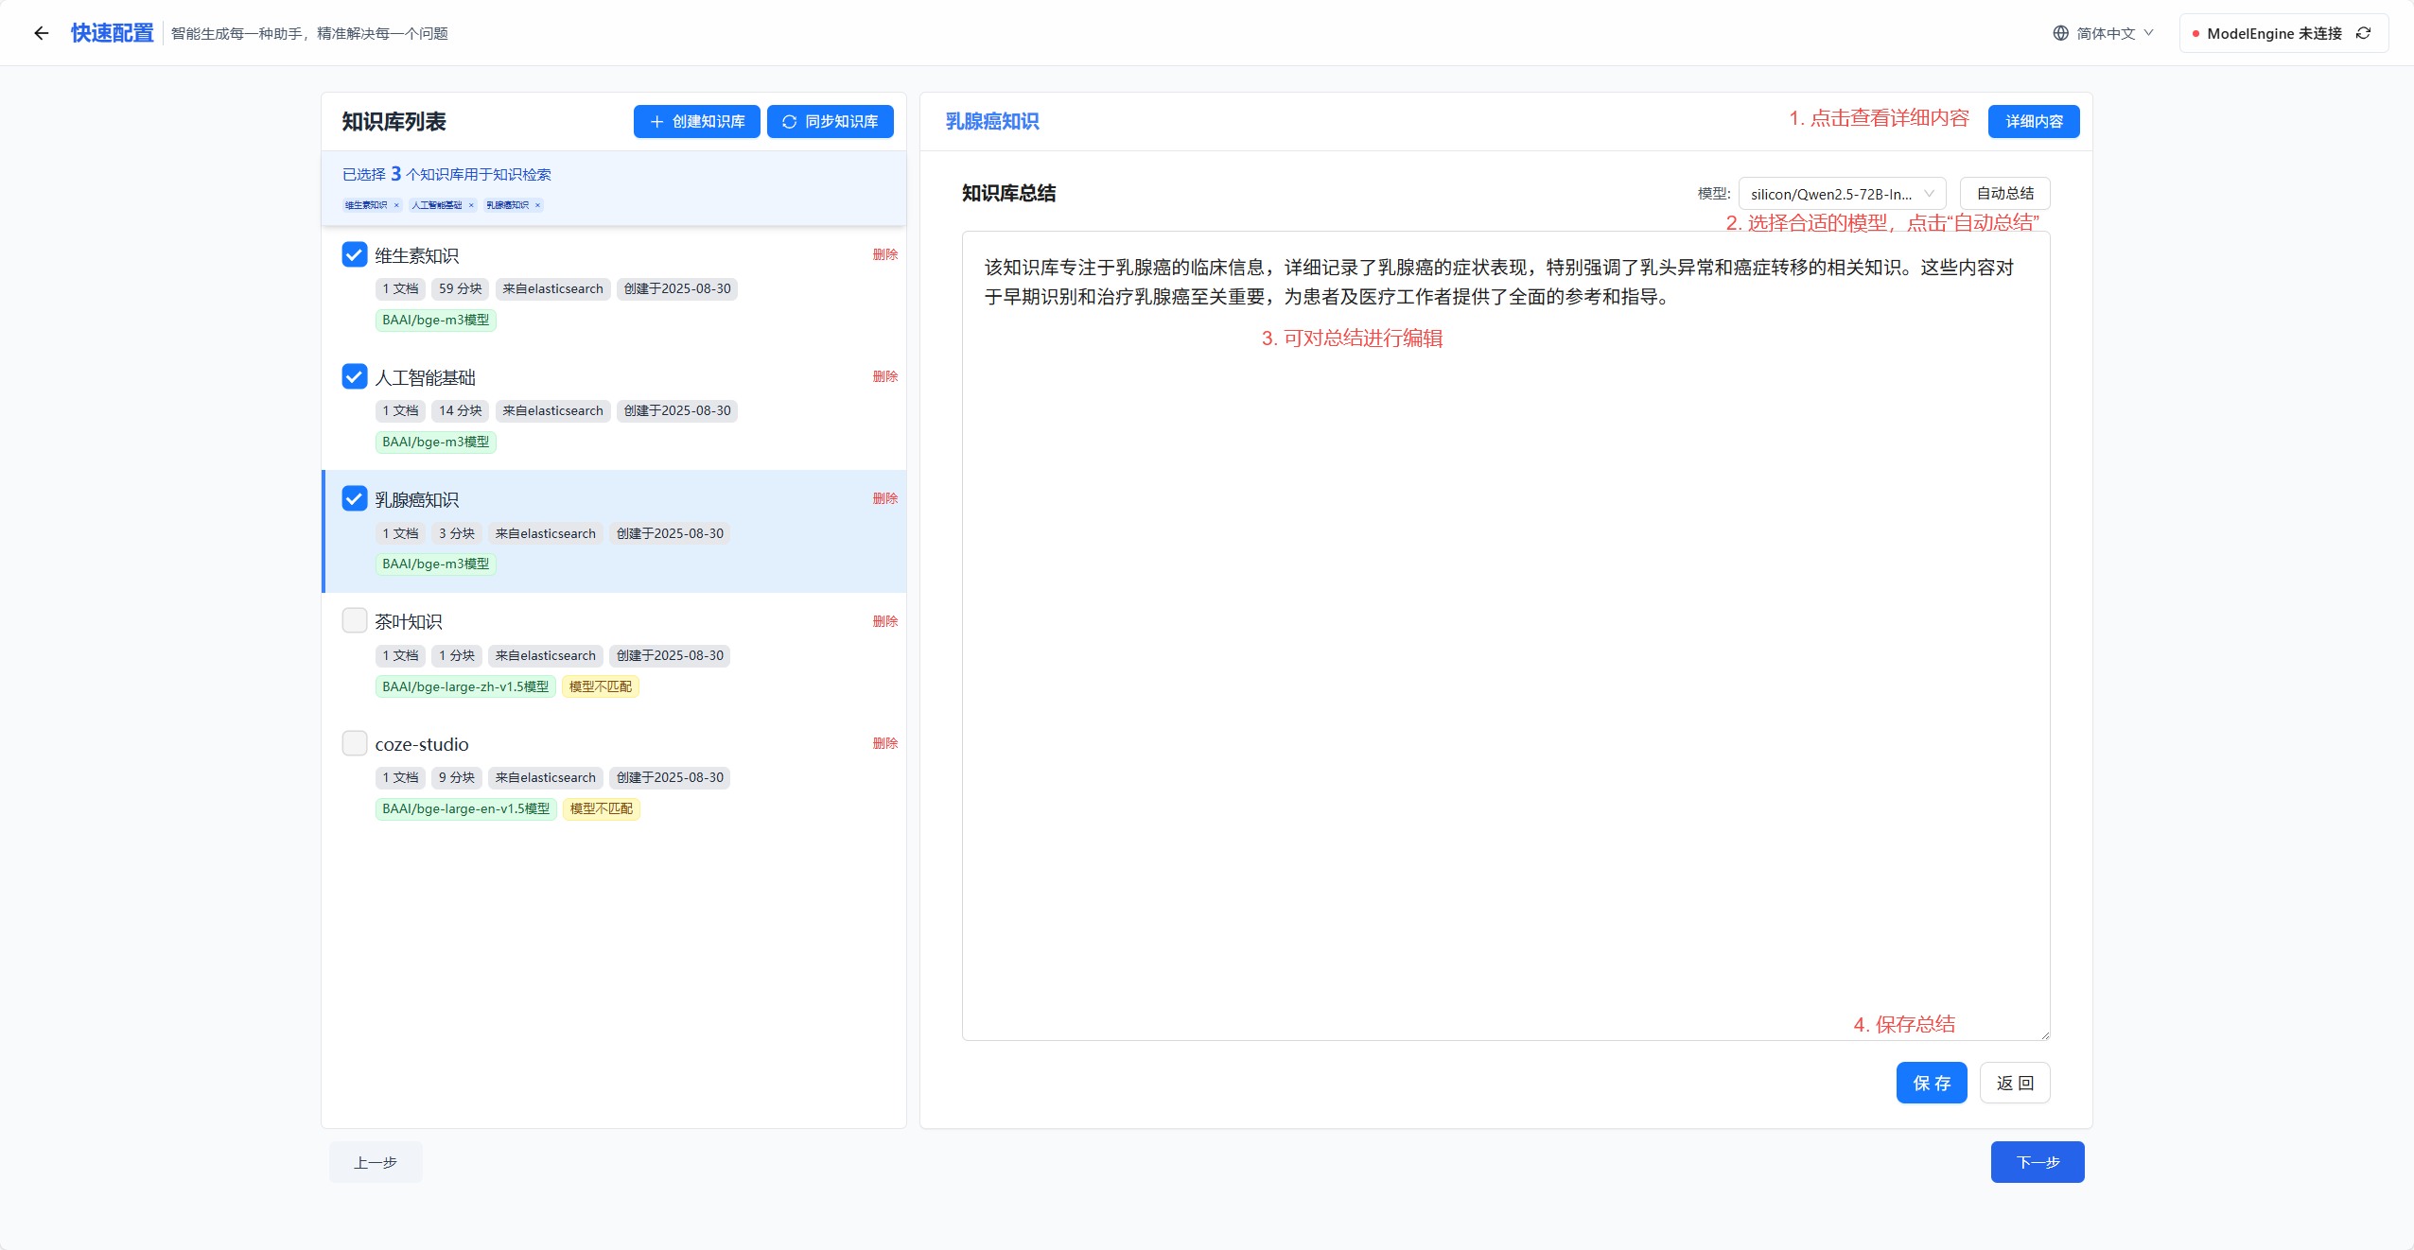
Task: Check the 茶叶知识 checkbox
Action: (355, 620)
